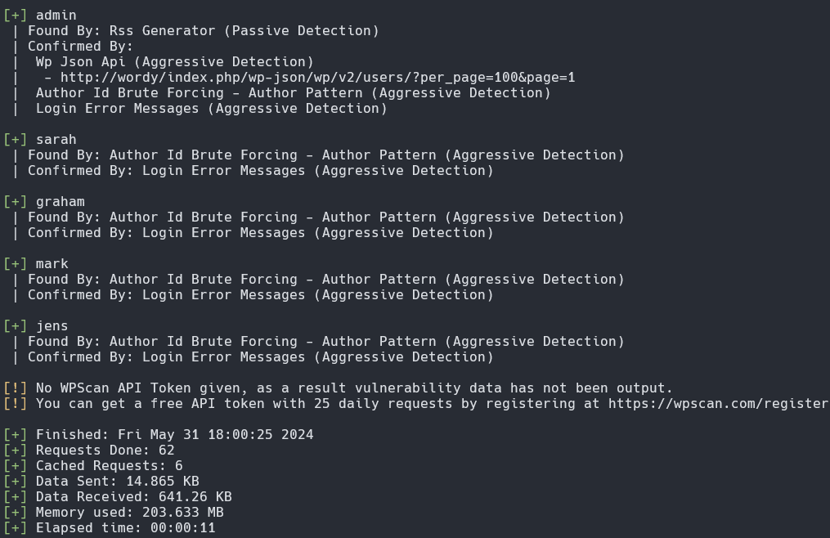Select the username jens
Image resolution: width=830 pixels, height=538 pixels.
click(52, 326)
